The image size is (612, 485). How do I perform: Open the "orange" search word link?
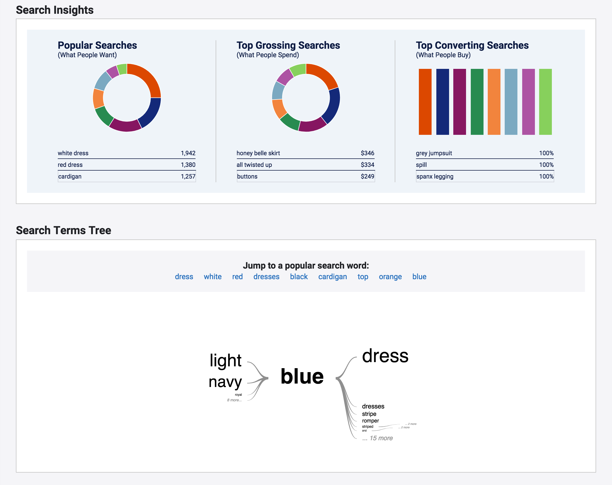coord(390,277)
